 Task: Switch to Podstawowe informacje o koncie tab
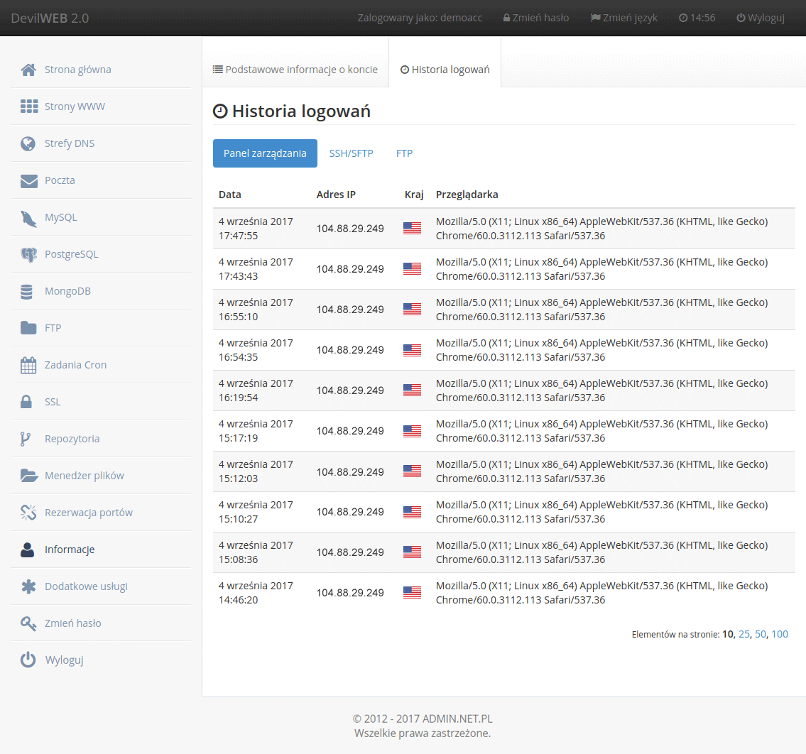(295, 70)
